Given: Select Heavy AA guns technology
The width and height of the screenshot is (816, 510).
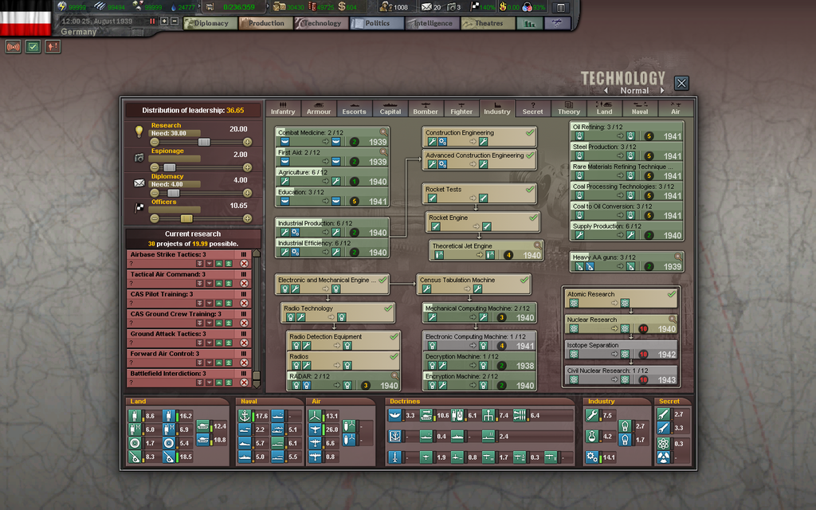Looking at the screenshot, I should pos(626,261).
